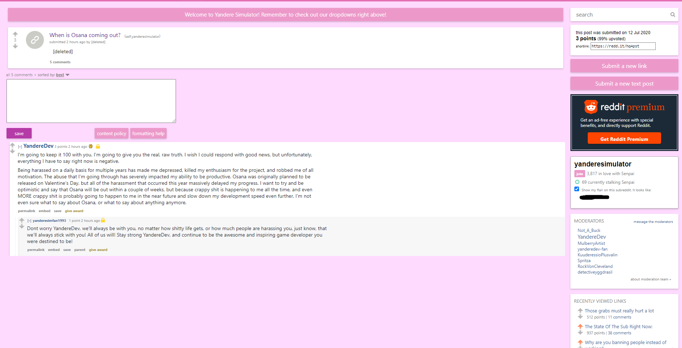Downvote 'The State Of The Sub Right Now:'
682x348 pixels.
pos(580,333)
